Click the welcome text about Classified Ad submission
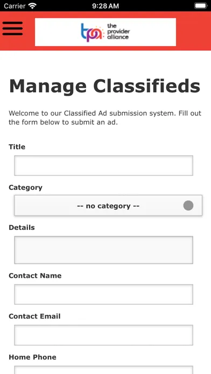Image resolution: width=211 pixels, height=374 pixels. click(105, 118)
